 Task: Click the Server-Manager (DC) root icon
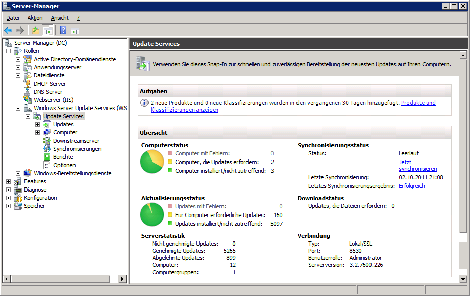point(8,43)
